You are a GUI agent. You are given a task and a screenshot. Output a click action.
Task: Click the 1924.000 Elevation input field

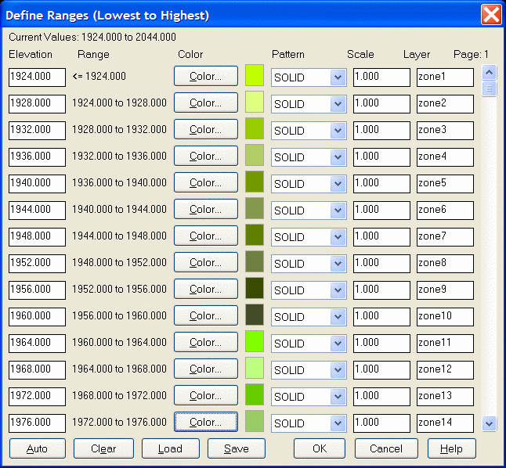(37, 77)
